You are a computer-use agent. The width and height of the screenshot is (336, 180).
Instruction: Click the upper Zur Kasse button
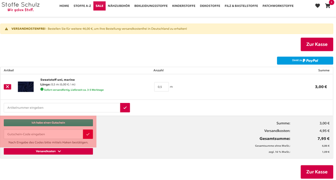(317, 44)
